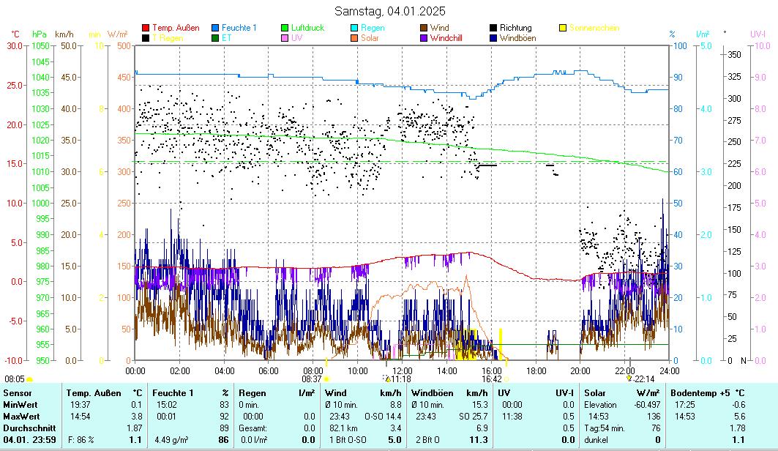Click the black Richtung legend square

click(493, 28)
